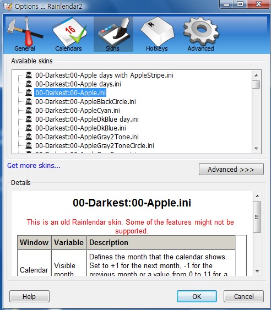Viewport: 271px width, 310px height.
Task: Switch to the Advanced tab label
Action: (201, 48)
